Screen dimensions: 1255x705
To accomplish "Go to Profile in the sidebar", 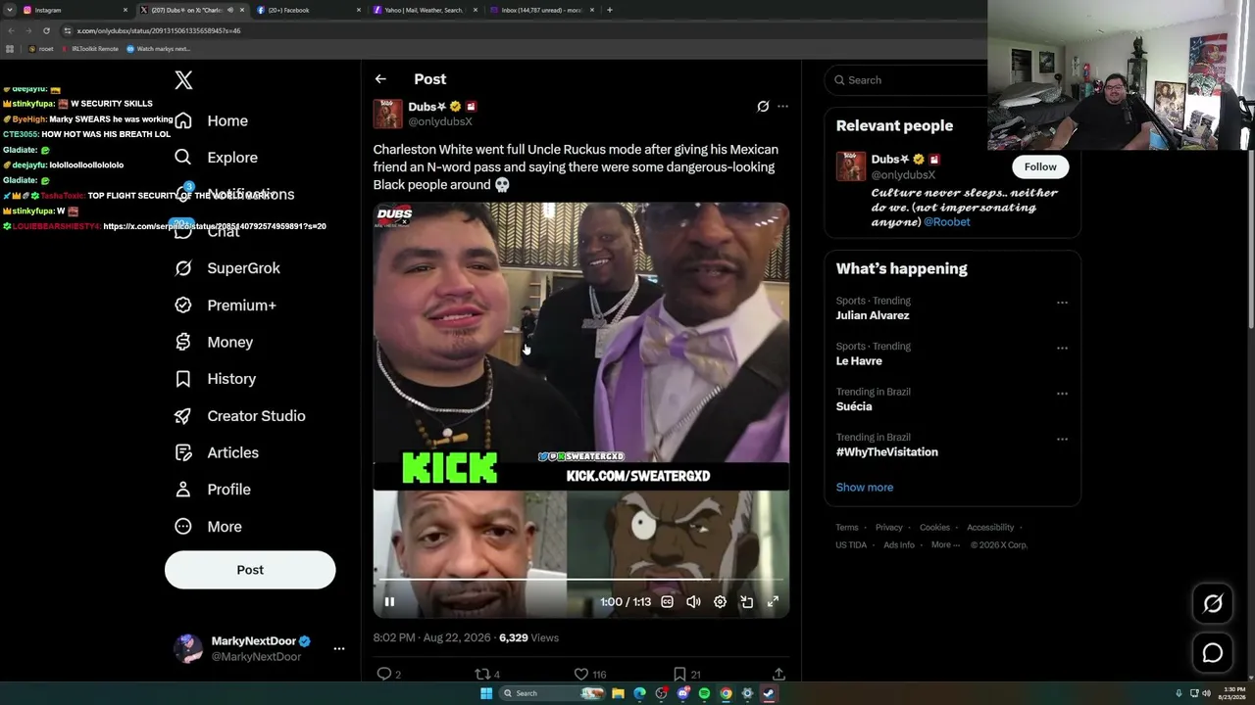I will coord(213,490).
